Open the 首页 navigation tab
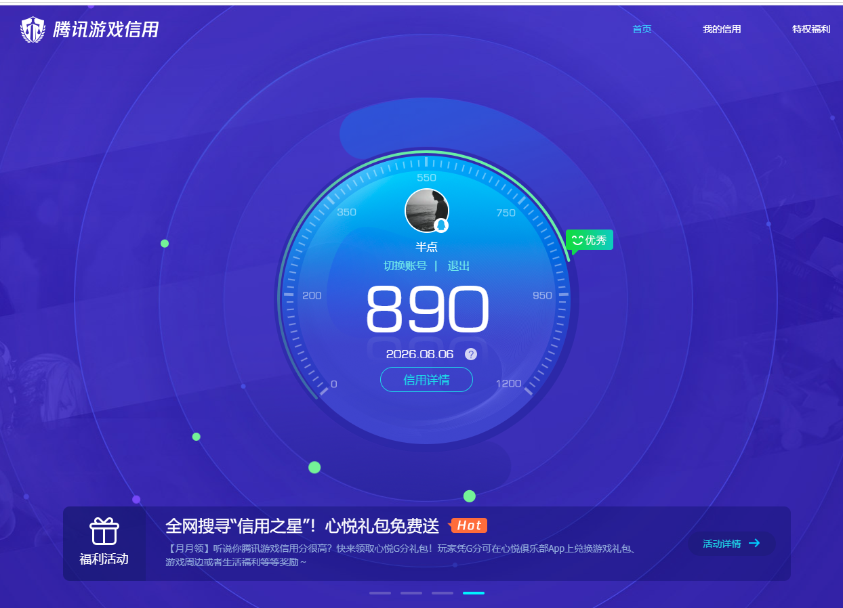The width and height of the screenshot is (843, 608). click(642, 29)
